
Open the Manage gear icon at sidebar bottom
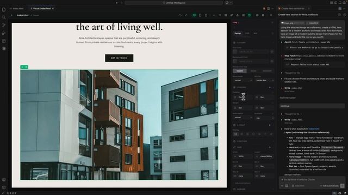point(4,187)
